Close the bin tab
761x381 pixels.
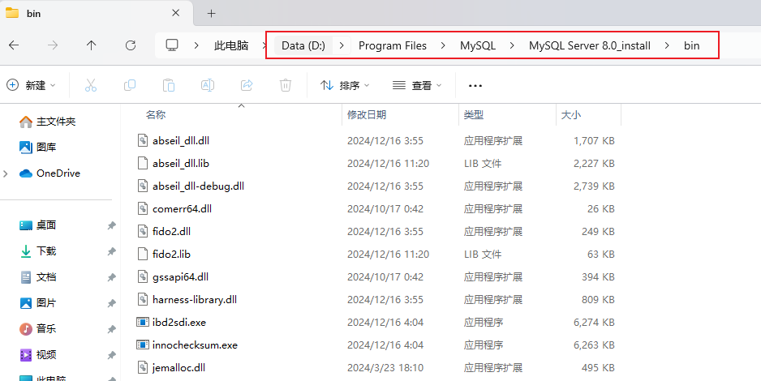tap(176, 13)
